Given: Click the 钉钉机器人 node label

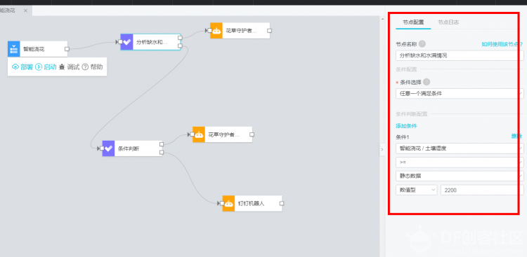Looking at the screenshot, I should click(252, 204).
